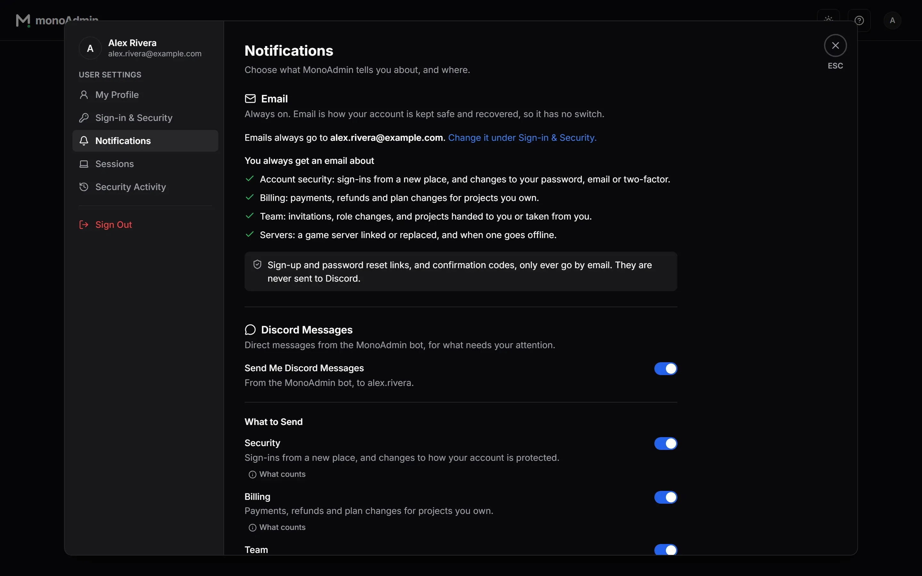Click the monoAdmin logo
This screenshot has width=922, height=576.
click(x=57, y=20)
